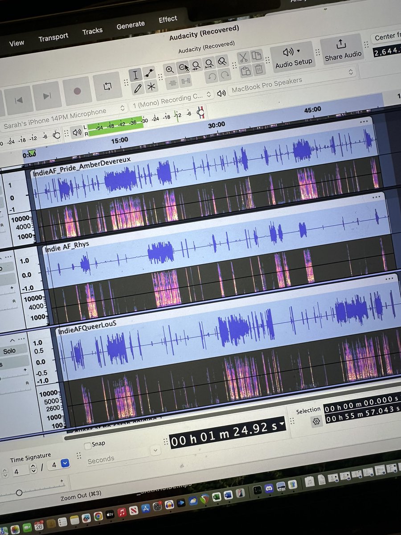Click the green playhead marker at timeline start
The width and height of the screenshot is (401, 535).
pyautogui.click(x=31, y=153)
